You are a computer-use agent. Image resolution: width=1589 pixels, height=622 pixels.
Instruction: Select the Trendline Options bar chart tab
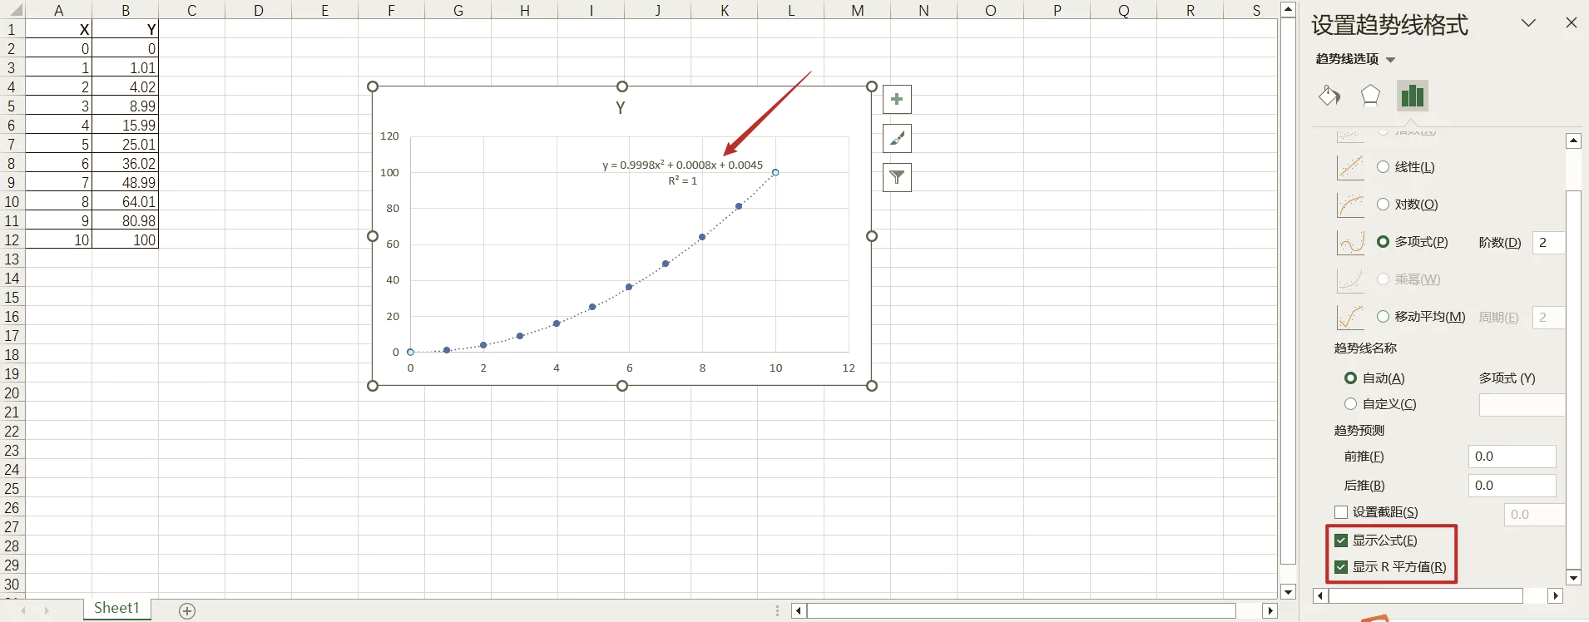point(1413,96)
